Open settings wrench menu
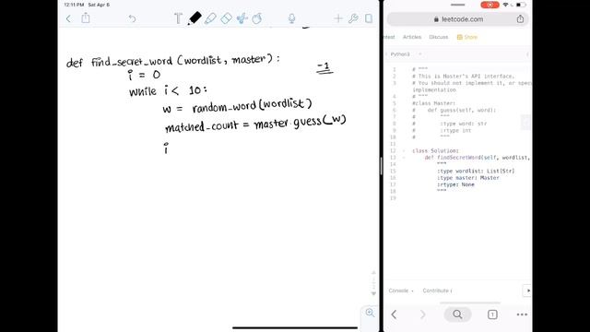This screenshot has height=332, width=590. 353,18
